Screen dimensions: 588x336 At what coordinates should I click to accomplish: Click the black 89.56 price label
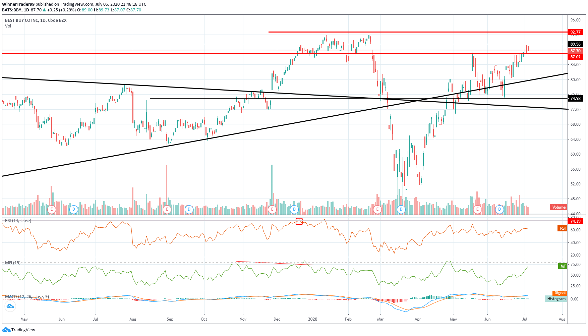point(576,44)
